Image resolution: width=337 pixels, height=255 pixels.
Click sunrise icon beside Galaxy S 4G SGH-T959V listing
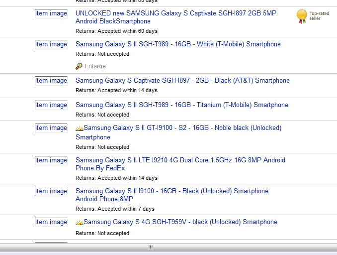point(80,222)
